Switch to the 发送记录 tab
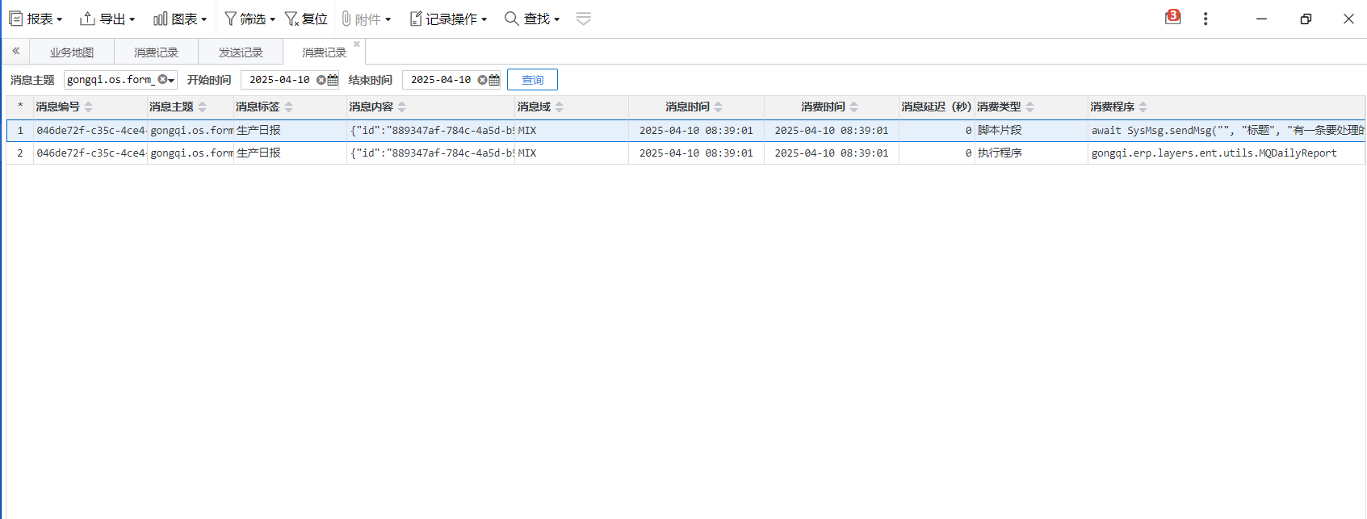 [x=241, y=52]
